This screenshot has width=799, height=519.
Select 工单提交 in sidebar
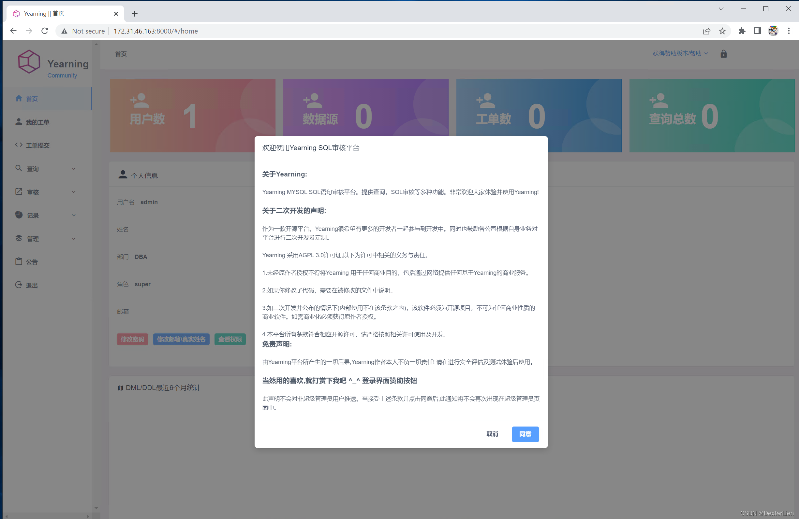(x=37, y=146)
